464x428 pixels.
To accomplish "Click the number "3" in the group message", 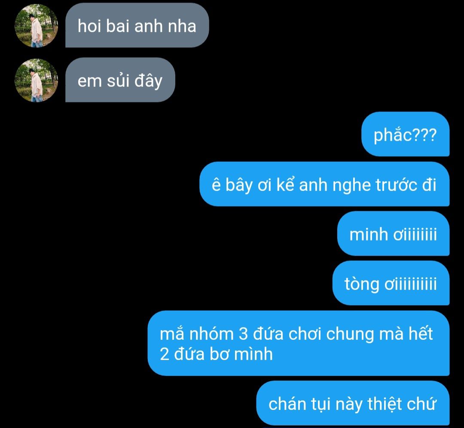I will 243,334.
